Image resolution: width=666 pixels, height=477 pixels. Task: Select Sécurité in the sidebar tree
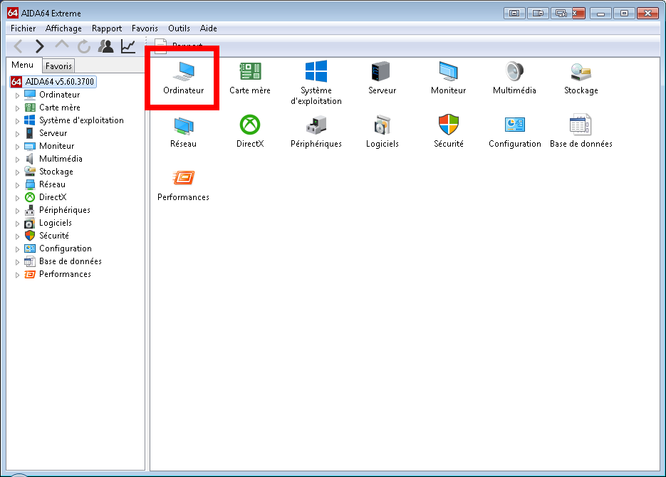[x=54, y=236]
